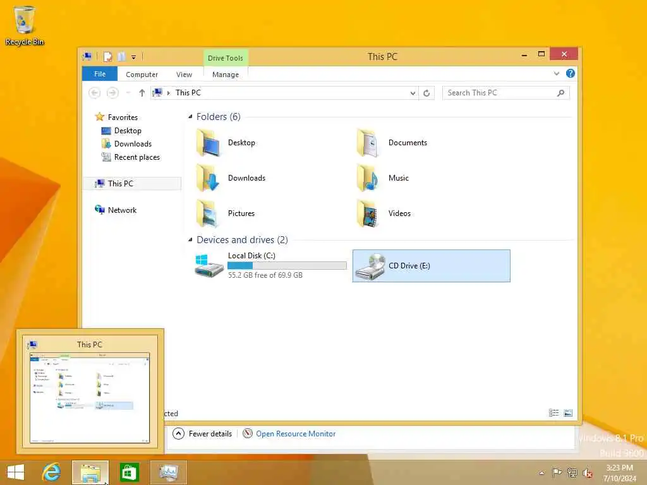647x485 pixels.
Task: Go back with the Back arrow
Action: point(95,93)
